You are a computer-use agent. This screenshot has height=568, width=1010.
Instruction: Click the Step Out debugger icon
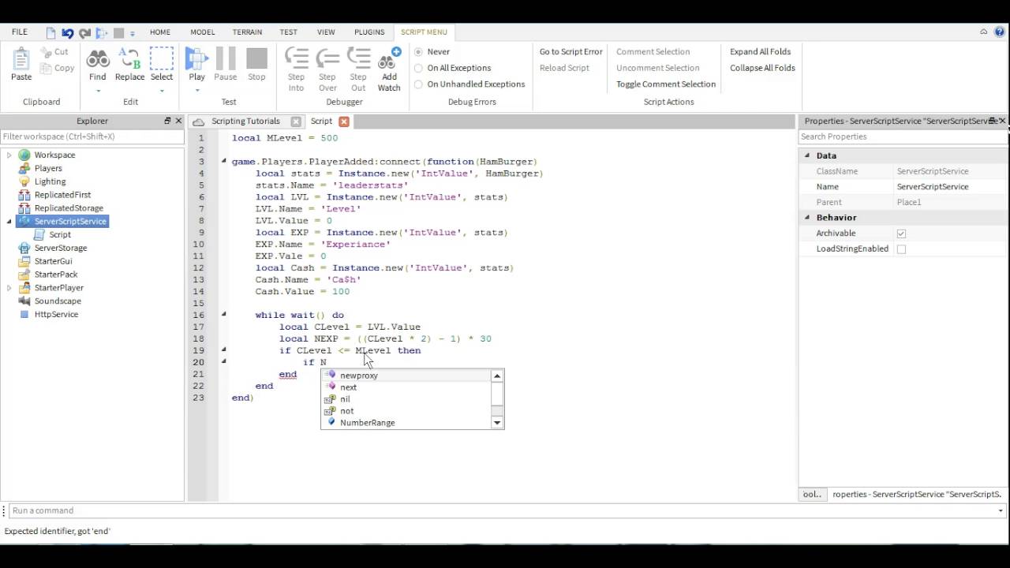coord(358,59)
